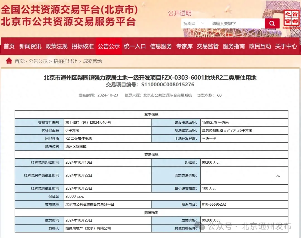Click the 基本信息 section header
This screenshot has height=238, width=301.
[x=151, y=115]
